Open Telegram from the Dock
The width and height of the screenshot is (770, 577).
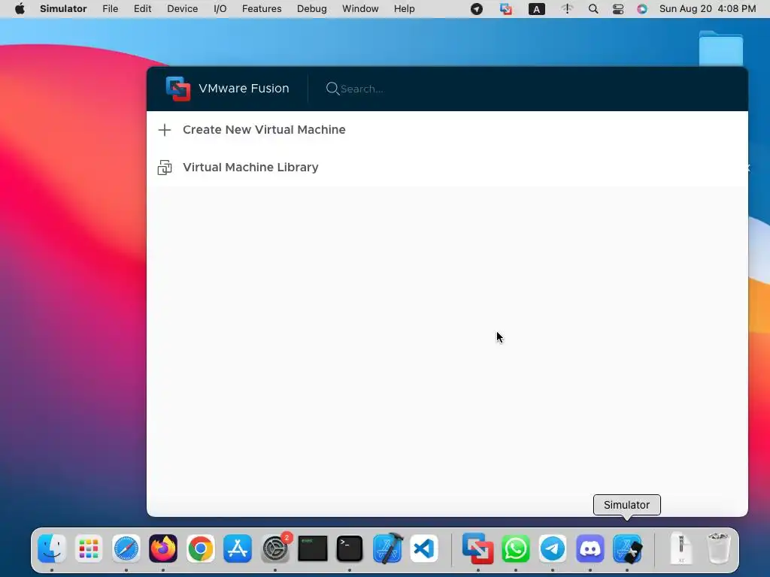click(x=553, y=548)
